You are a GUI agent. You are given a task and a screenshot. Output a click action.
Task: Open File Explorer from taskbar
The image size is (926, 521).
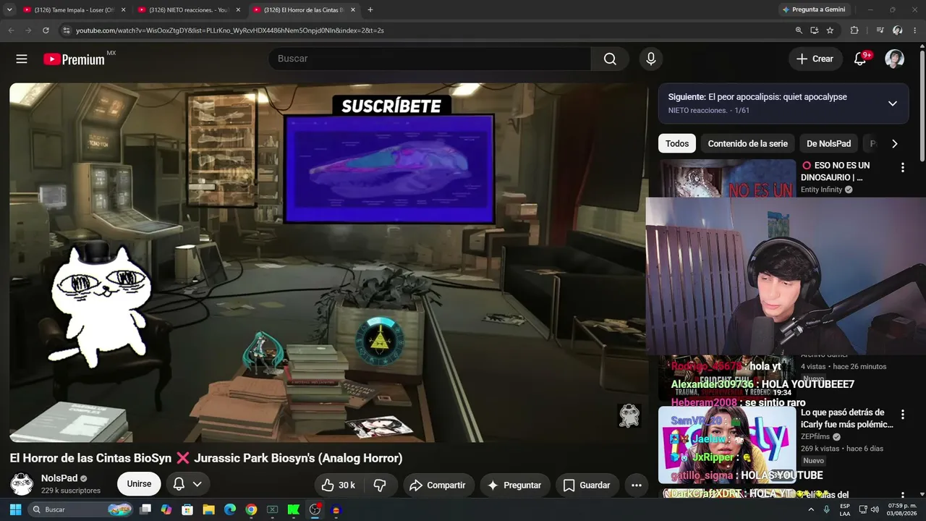[x=208, y=509]
